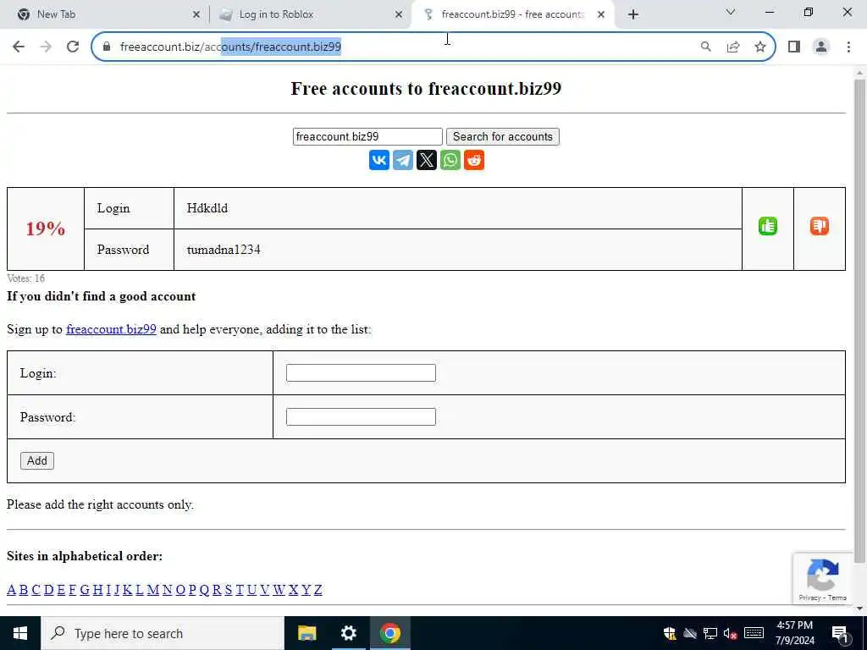The height and width of the screenshot is (650, 867).
Task: Open sites starting with letter W
Action: [x=279, y=590]
